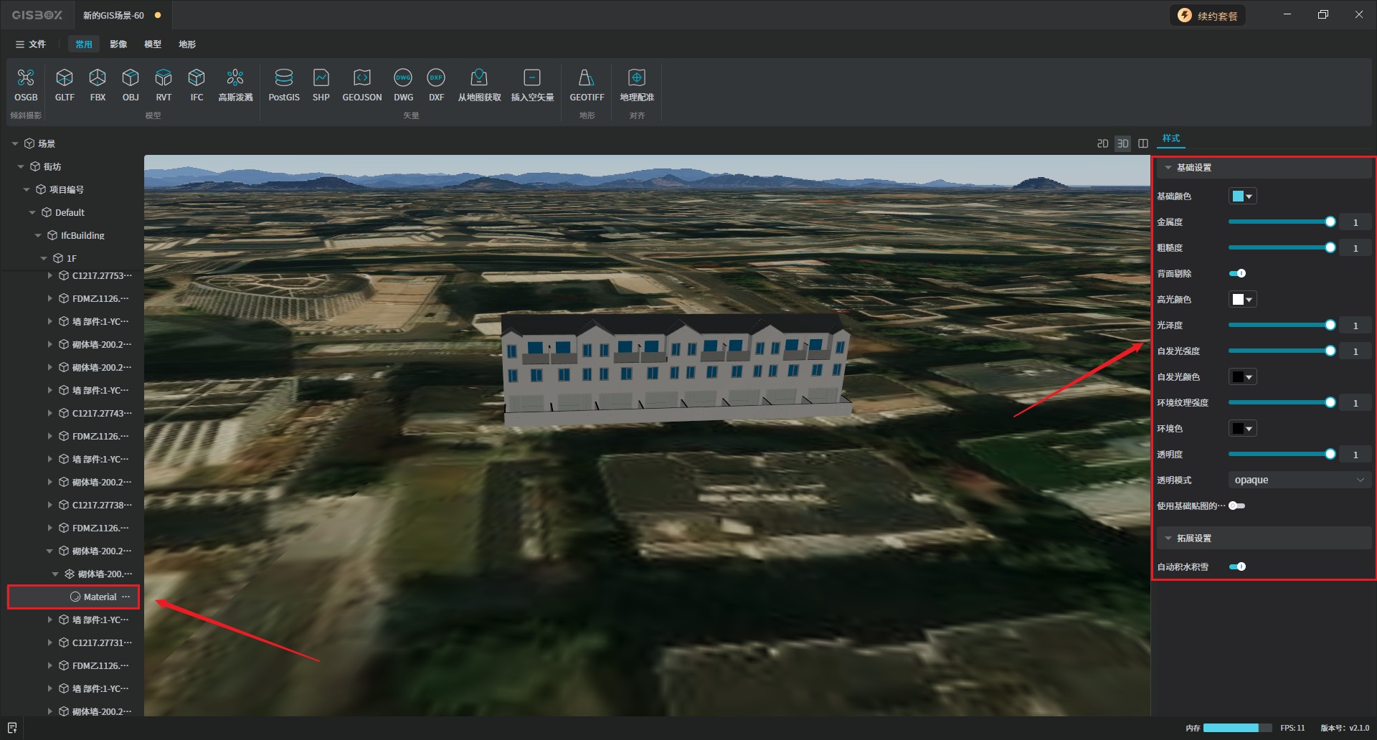Open the 文件 menu

click(x=31, y=44)
